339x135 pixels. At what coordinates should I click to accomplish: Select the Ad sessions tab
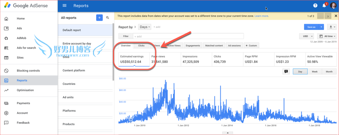coord(234,45)
